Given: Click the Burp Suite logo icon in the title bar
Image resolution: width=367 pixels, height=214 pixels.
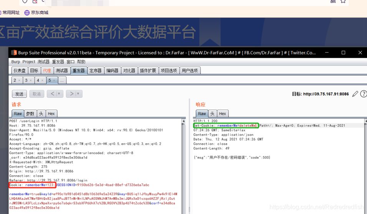Looking at the screenshot, I should 14,53.
